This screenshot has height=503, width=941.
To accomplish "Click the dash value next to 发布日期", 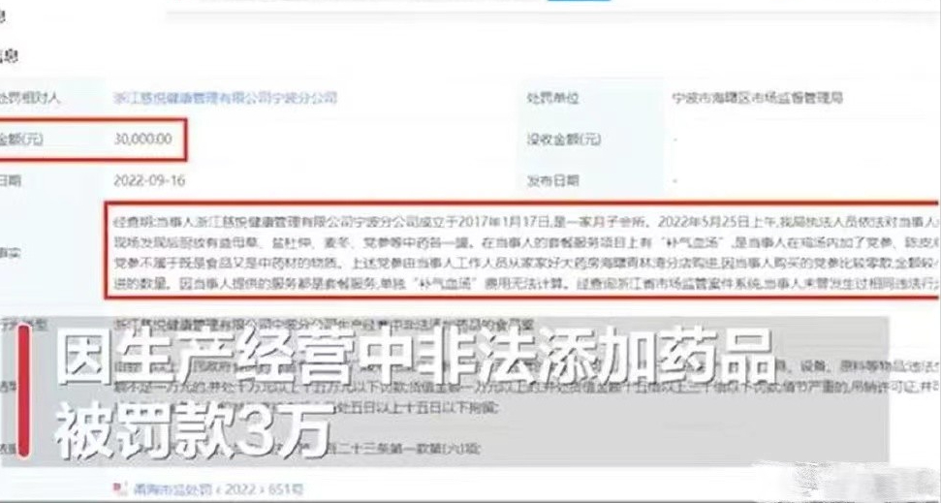I will pos(675,180).
